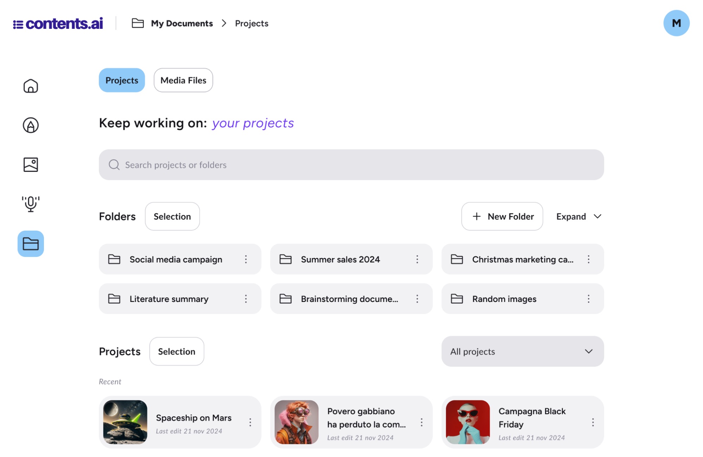
Task: Open My Documents breadcrumb link
Action: [x=182, y=23]
